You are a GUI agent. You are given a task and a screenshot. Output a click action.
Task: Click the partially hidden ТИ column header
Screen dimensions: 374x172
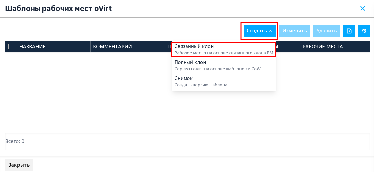click(168, 47)
